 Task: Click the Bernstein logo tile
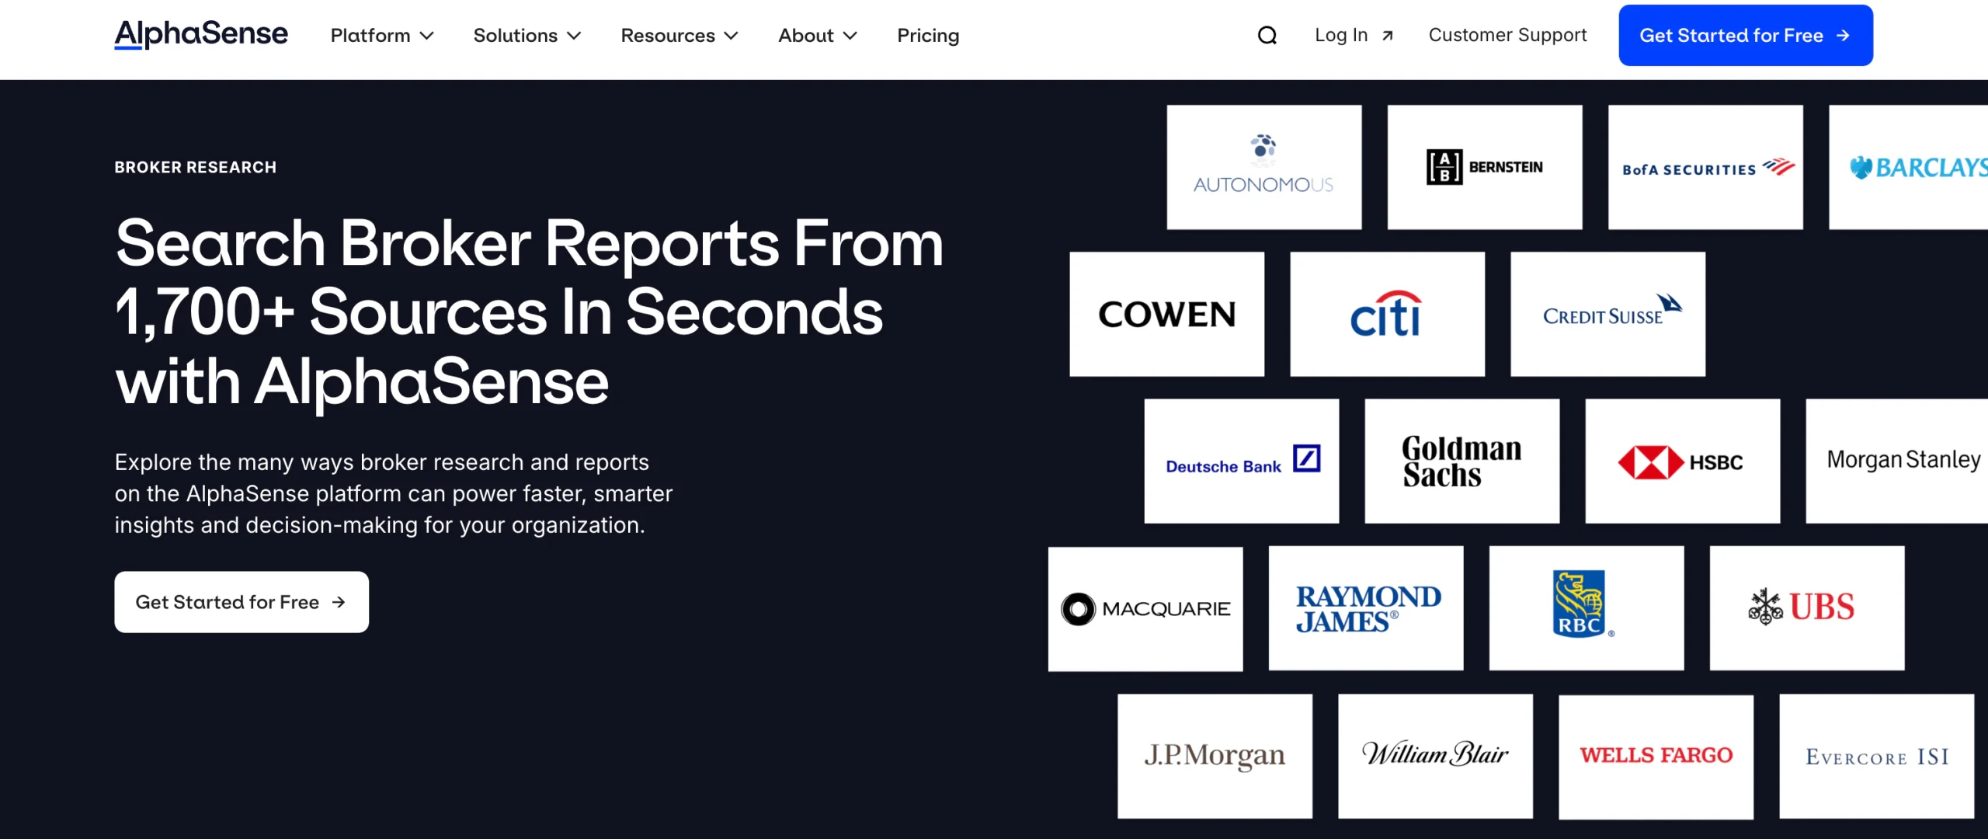pos(1484,167)
